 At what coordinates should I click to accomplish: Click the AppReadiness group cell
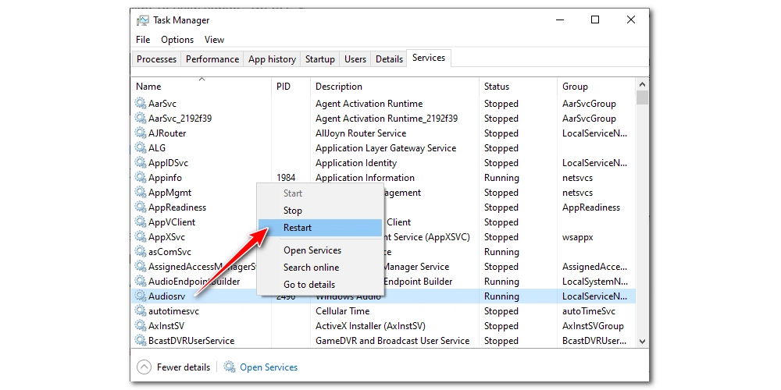pyautogui.click(x=591, y=207)
